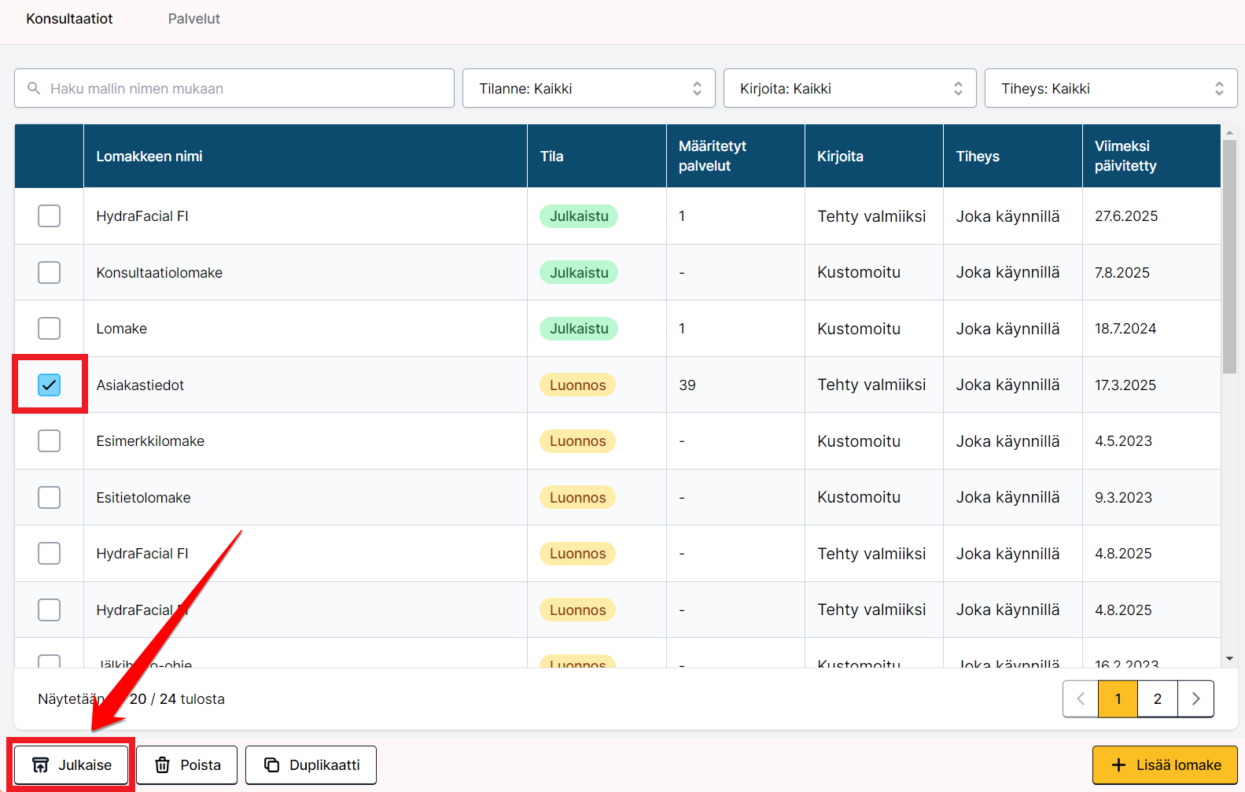Click the Esimerkkilomake form name
This screenshot has width=1245, height=792.
(x=150, y=440)
